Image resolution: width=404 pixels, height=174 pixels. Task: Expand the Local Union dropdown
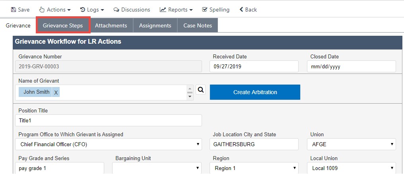point(352,168)
